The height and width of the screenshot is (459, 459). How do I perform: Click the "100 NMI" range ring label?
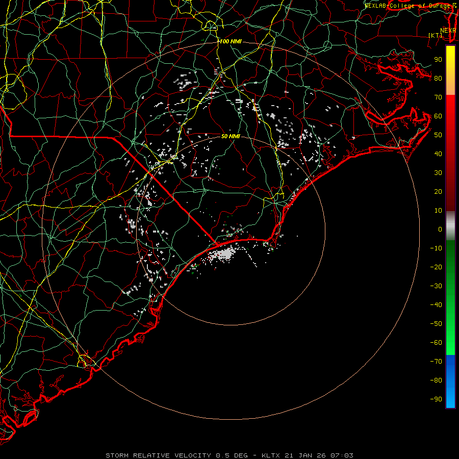point(231,42)
